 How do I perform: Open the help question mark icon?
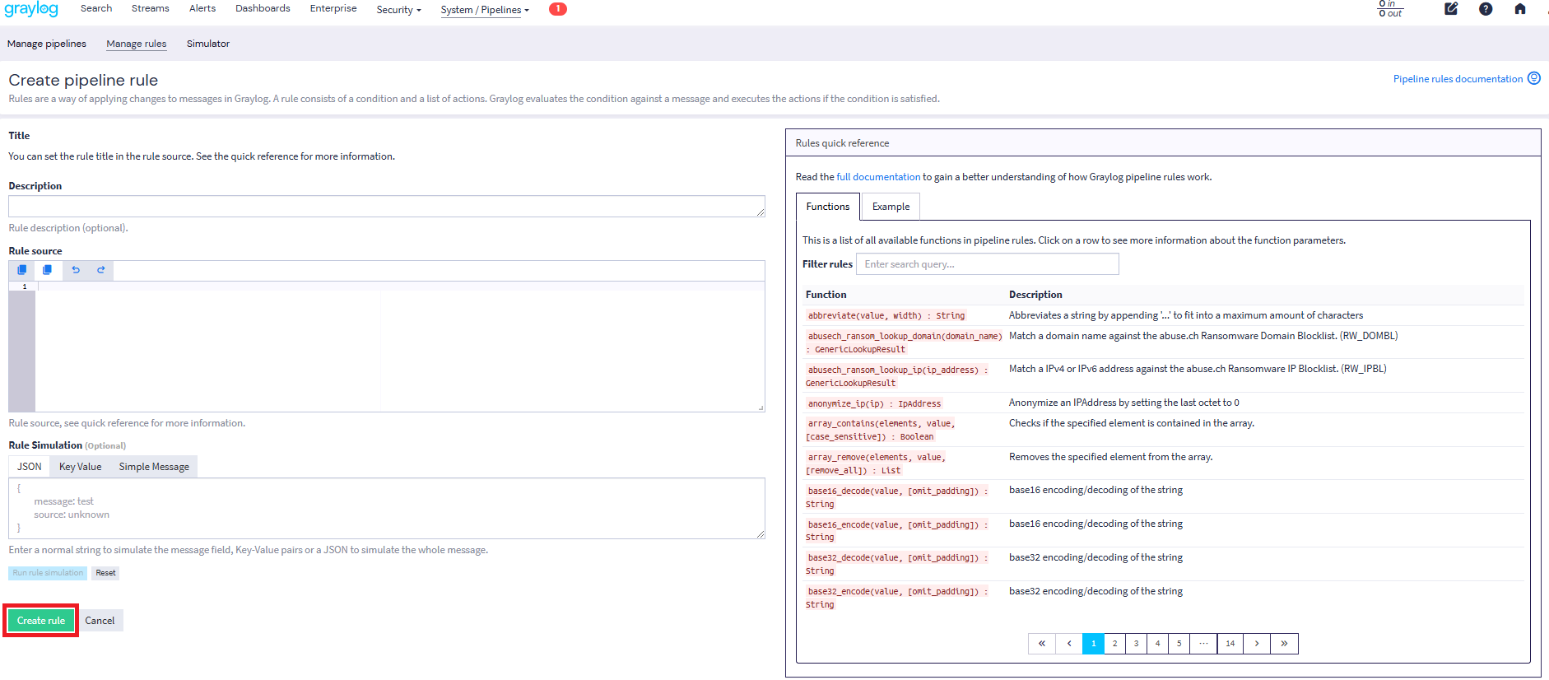point(1486,9)
